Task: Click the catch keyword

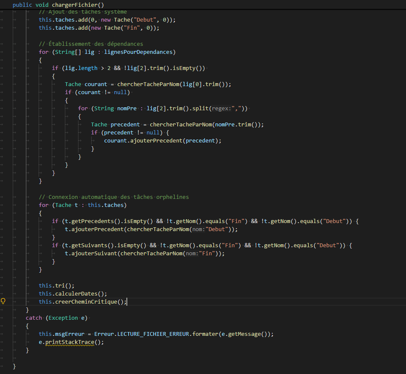Action: (34, 318)
